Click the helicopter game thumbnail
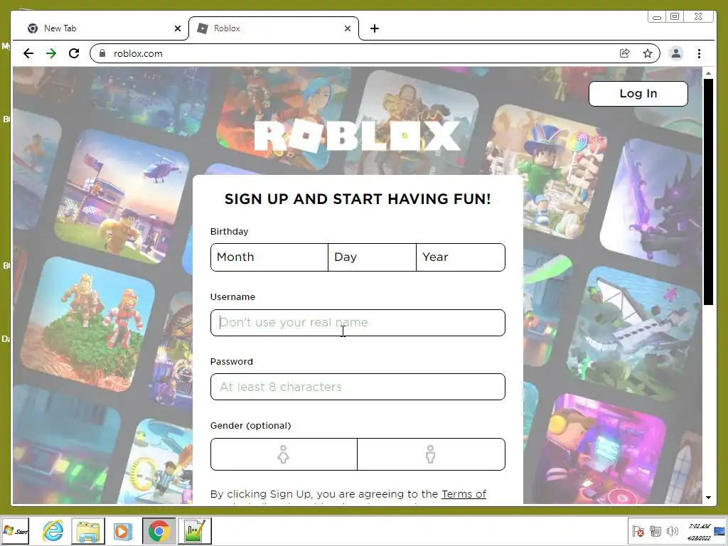728x546 pixels. point(122,197)
